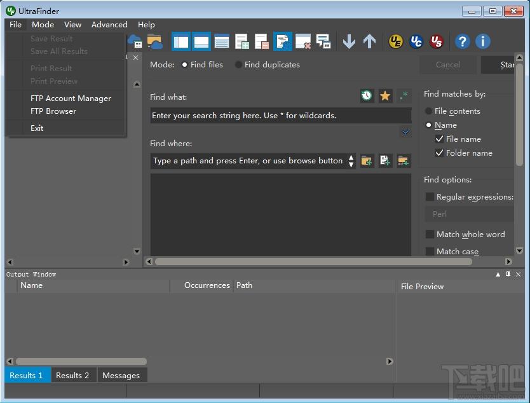The height and width of the screenshot is (403, 530).
Task: Expand the chevron below Find what field
Action: (405, 132)
